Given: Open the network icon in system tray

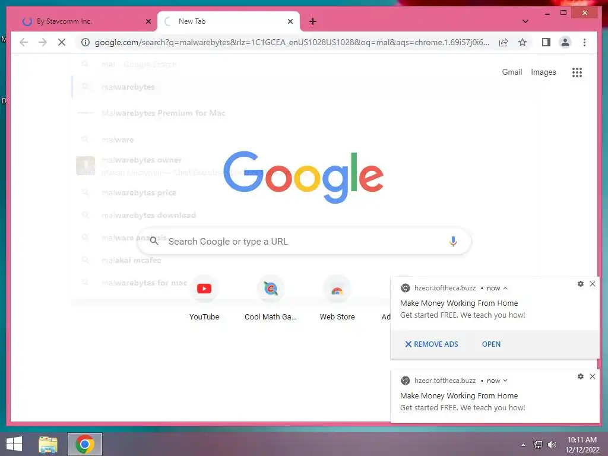Looking at the screenshot, I should [x=538, y=445].
